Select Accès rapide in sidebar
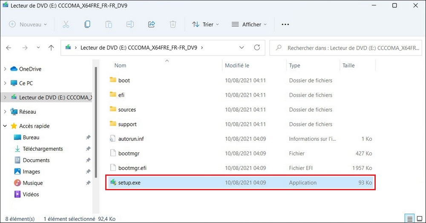 (x=34, y=126)
